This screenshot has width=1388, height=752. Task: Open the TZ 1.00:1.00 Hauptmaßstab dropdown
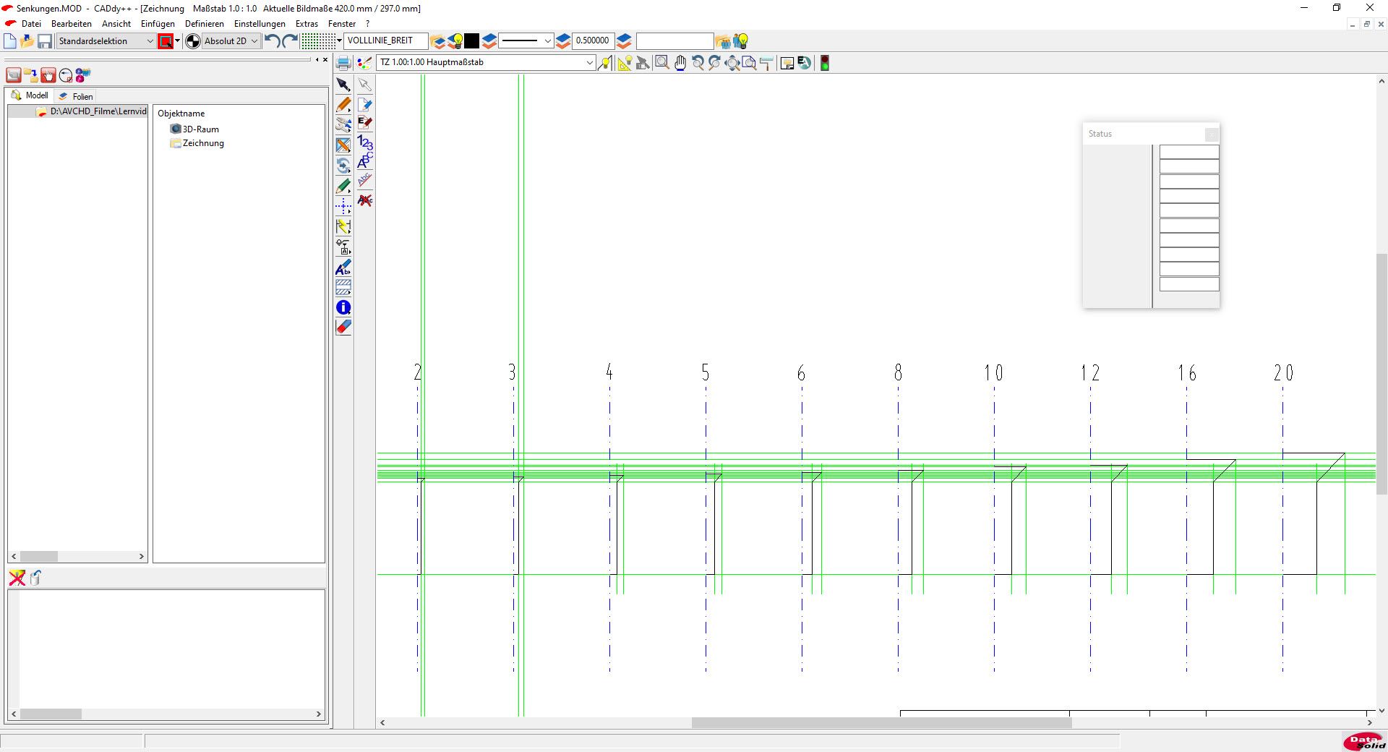pos(486,63)
